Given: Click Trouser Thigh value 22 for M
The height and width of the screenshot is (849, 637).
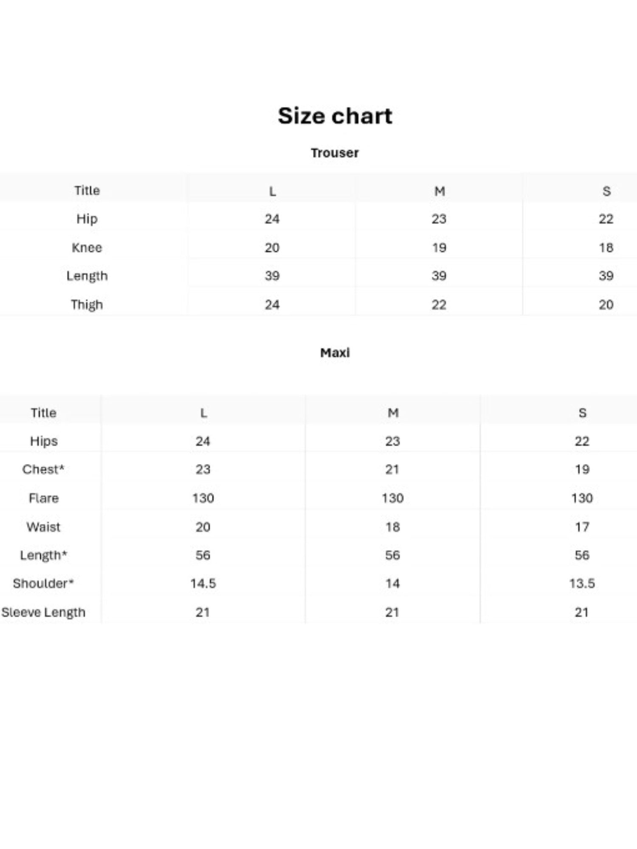Looking at the screenshot, I should pos(439,305).
